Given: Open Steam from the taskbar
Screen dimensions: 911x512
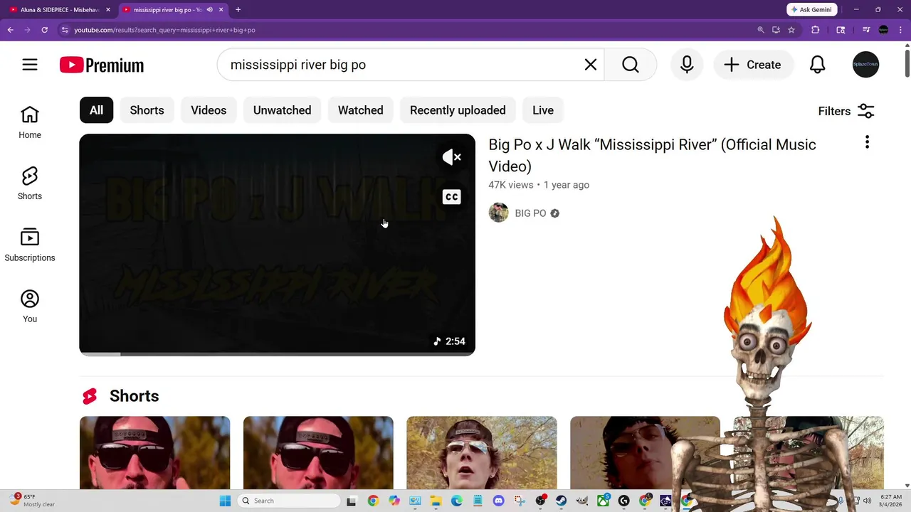Looking at the screenshot, I should click(562, 501).
